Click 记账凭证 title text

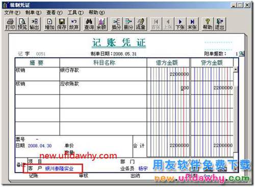pos(119,43)
